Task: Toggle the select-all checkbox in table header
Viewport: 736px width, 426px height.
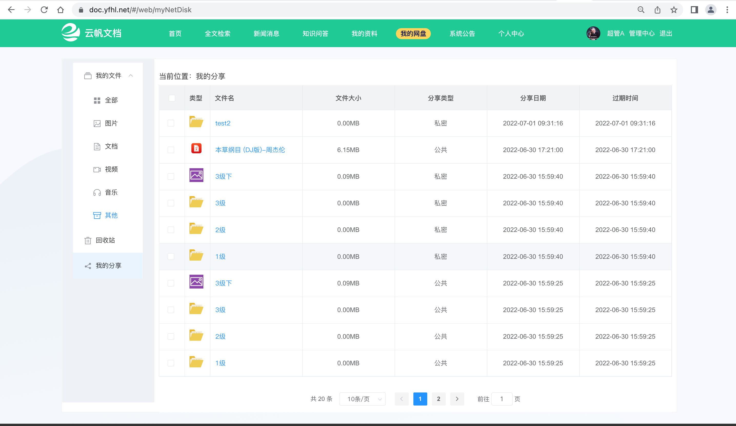Action: pos(172,98)
